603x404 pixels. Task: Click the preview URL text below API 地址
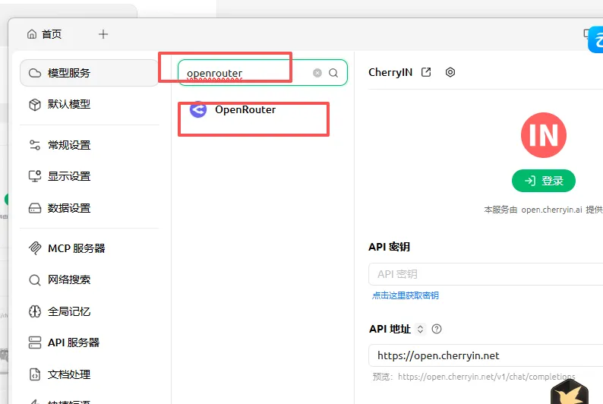point(487,377)
